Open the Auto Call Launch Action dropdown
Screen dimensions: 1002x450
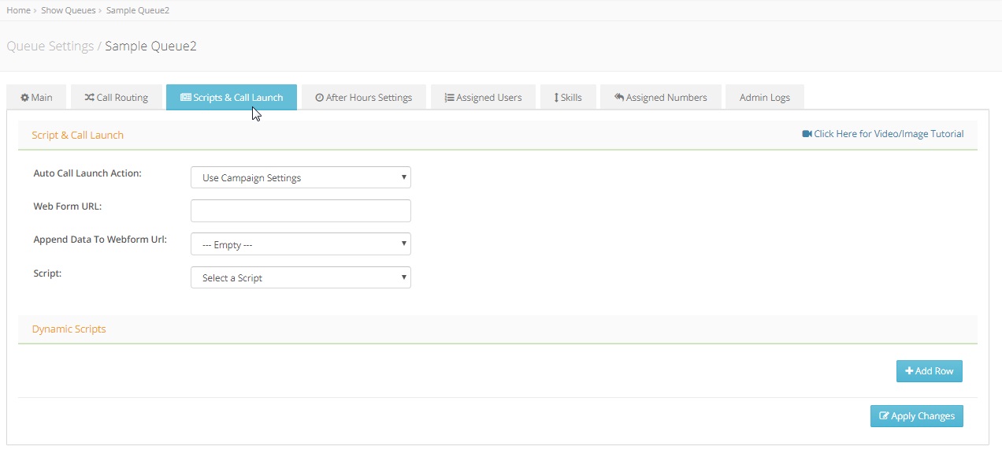click(x=300, y=178)
